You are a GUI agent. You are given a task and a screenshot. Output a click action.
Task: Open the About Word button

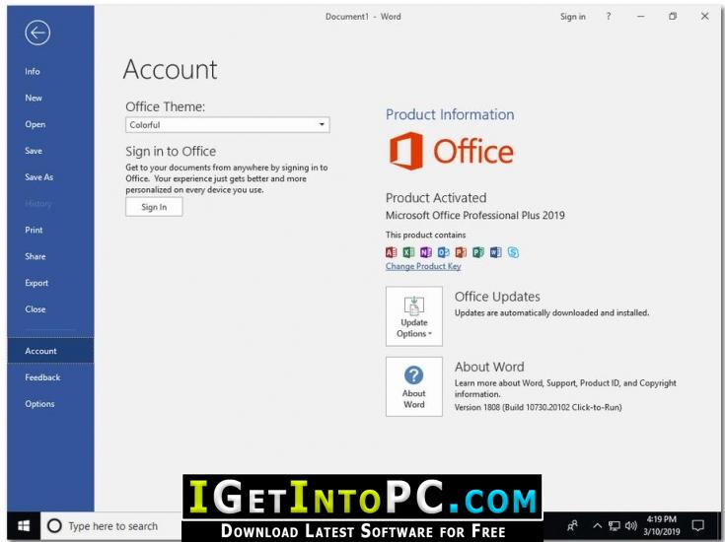tap(414, 386)
